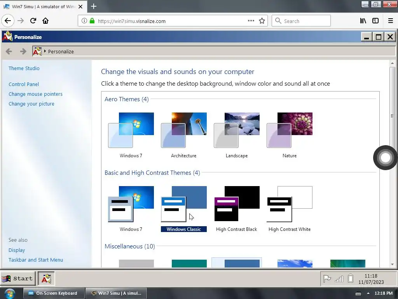398x299 pixels.
Task: Open page actions three-dot menu
Action: [251, 21]
